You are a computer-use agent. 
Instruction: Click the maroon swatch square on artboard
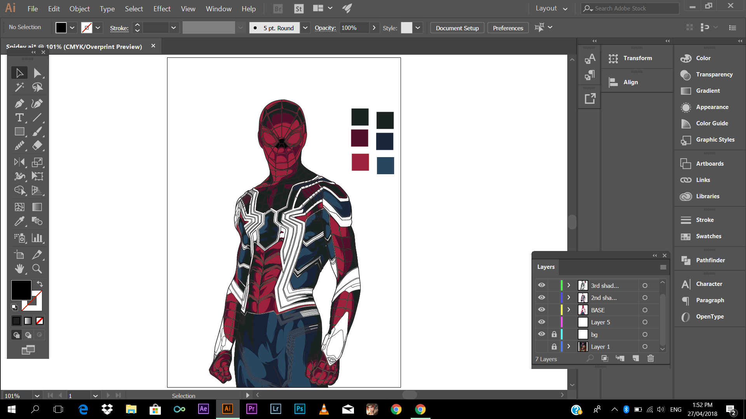click(x=359, y=138)
